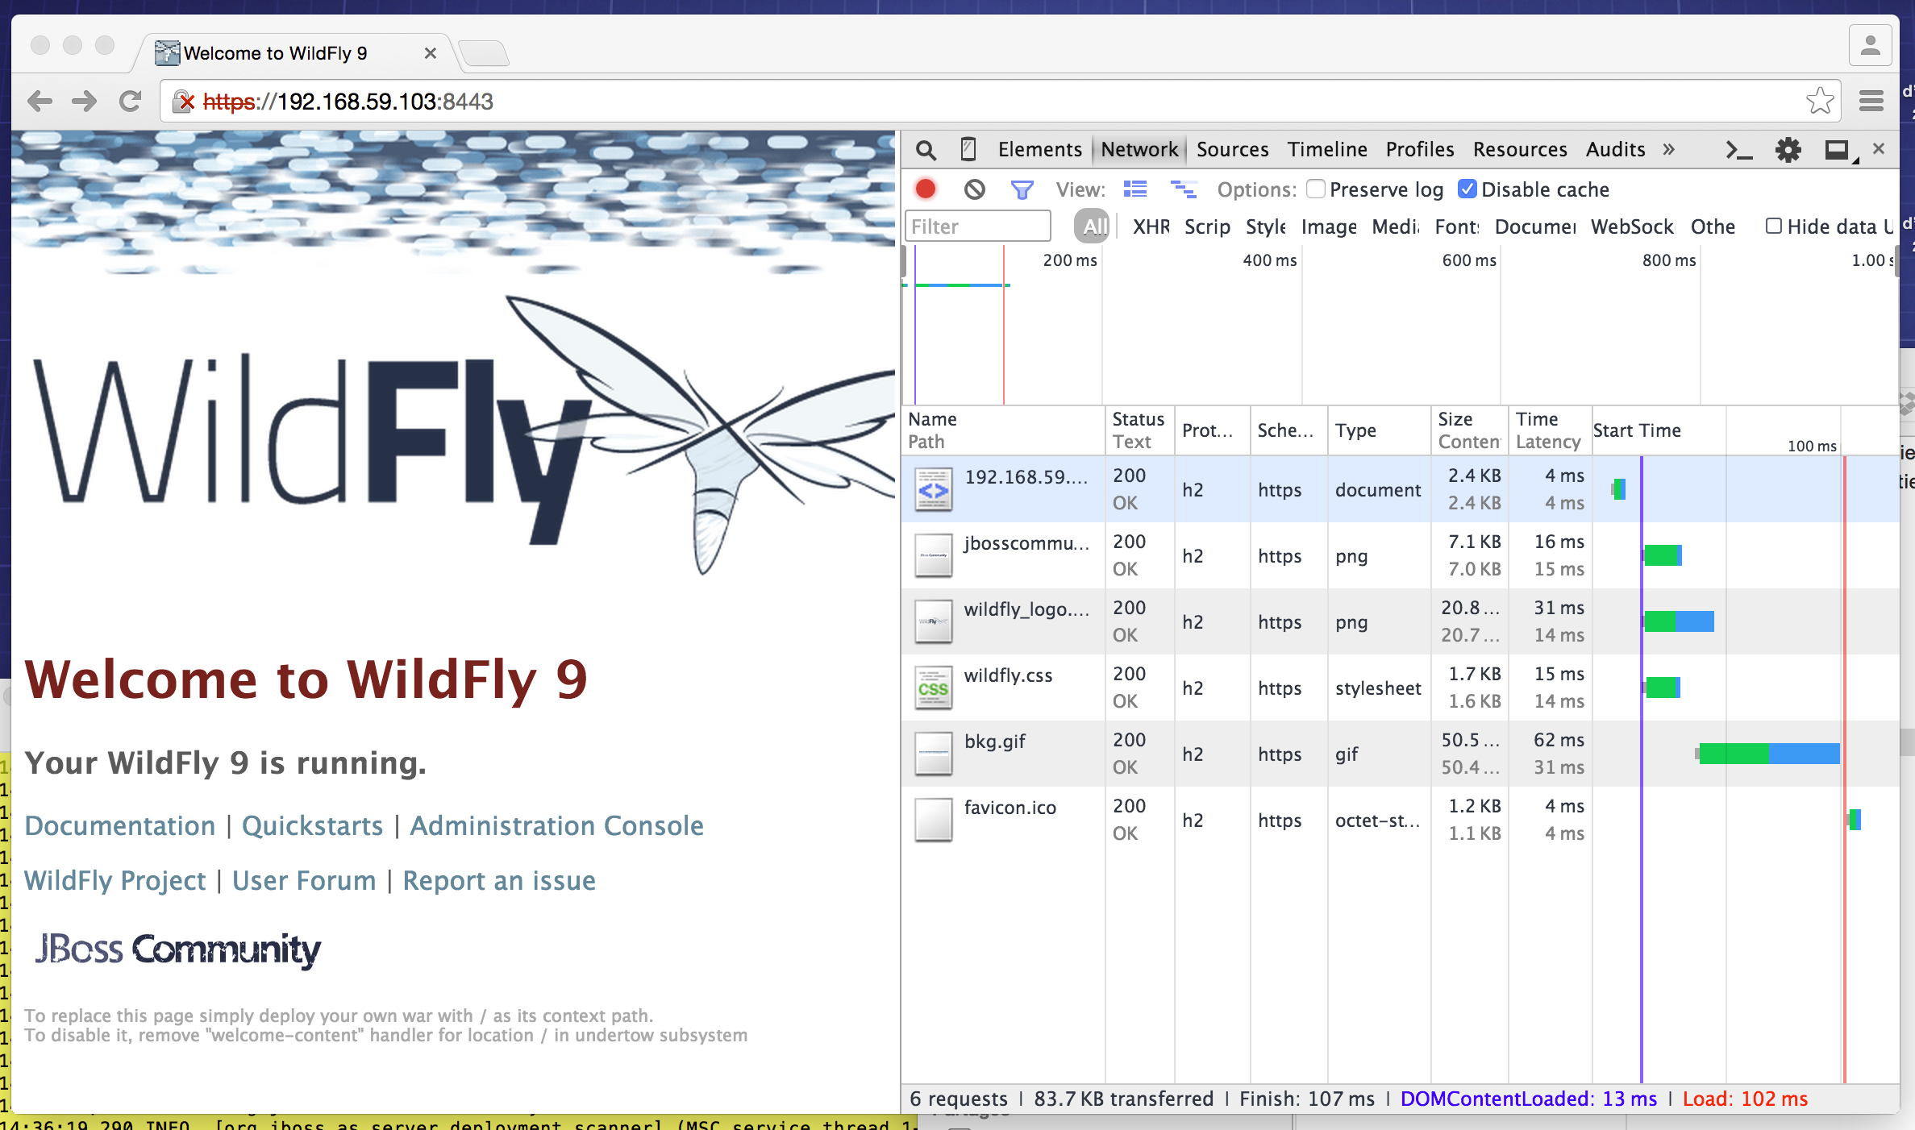Open the Chrome hamburger menu
The height and width of the screenshot is (1130, 1915).
pyautogui.click(x=1871, y=102)
